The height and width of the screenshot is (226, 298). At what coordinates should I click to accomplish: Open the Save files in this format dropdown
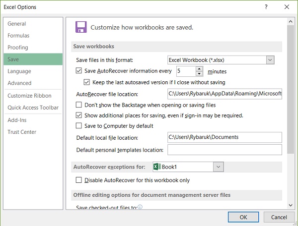[x=270, y=60]
